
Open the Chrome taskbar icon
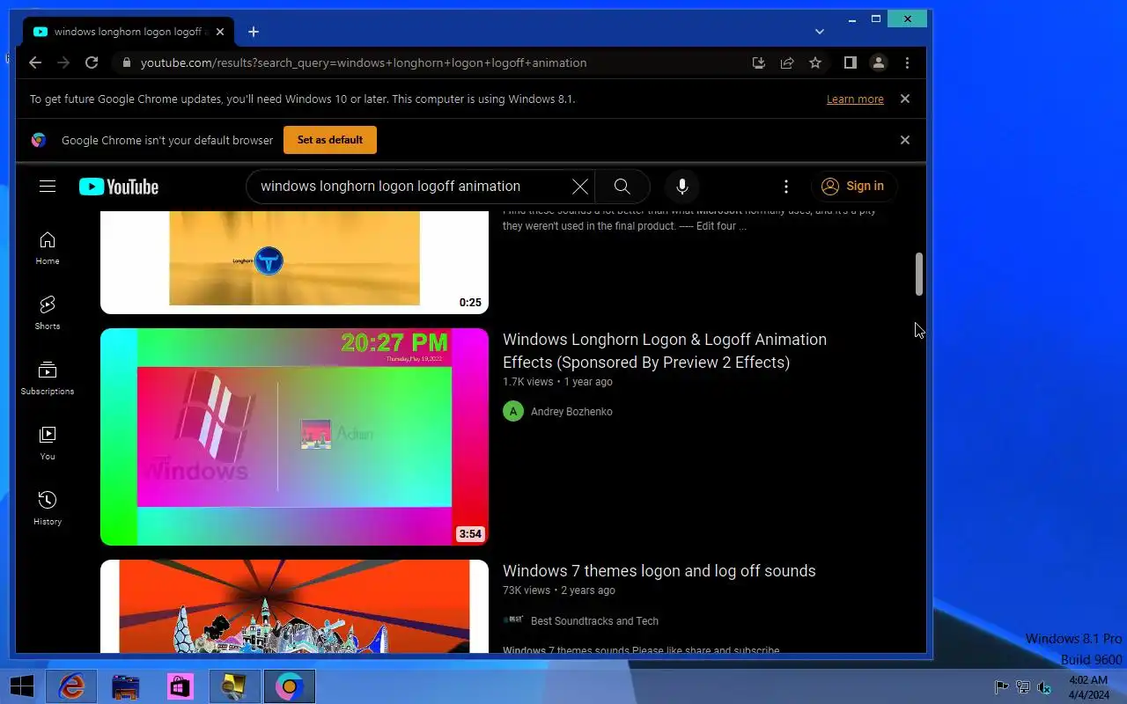point(289,686)
